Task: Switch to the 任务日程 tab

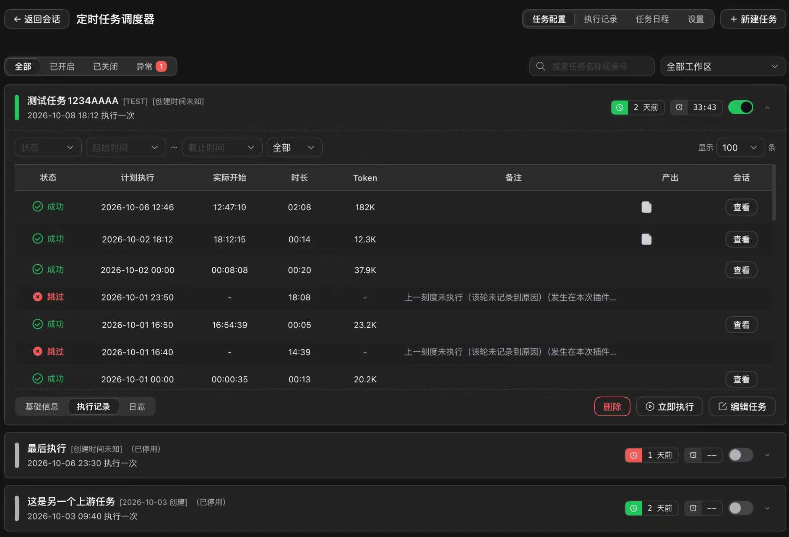Action: (652, 19)
